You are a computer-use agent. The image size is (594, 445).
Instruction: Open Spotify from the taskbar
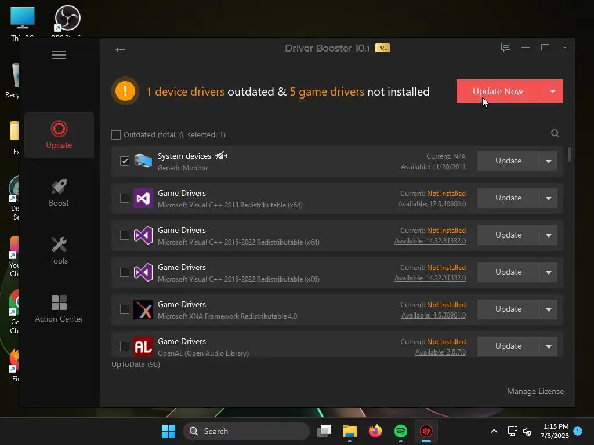click(x=401, y=431)
